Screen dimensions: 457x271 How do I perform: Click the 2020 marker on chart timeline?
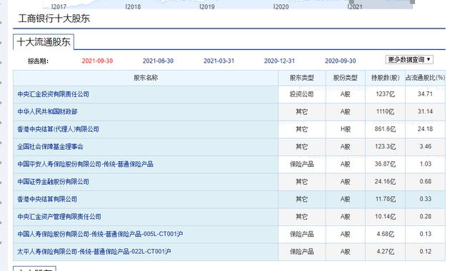click(x=281, y=6)
